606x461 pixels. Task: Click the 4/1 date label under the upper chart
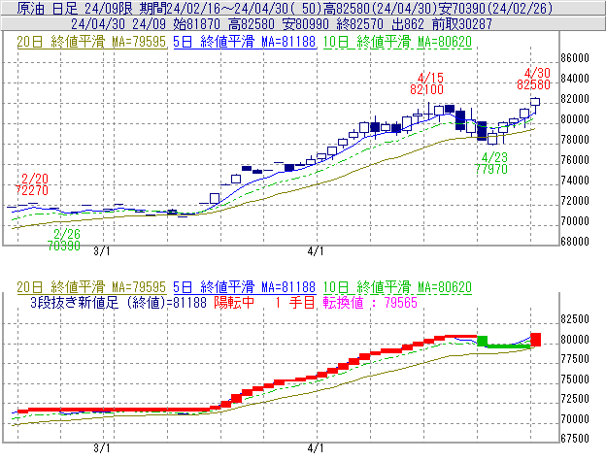coord(316,251)
